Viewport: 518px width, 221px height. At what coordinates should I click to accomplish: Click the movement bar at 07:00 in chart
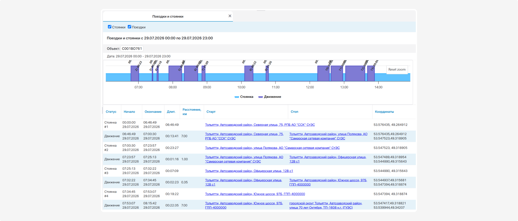pos(135,73)
